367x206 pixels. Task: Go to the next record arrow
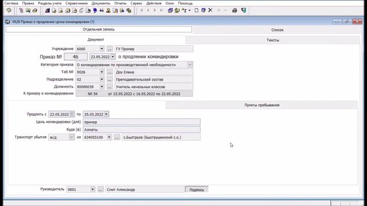[x=155, y=10]
